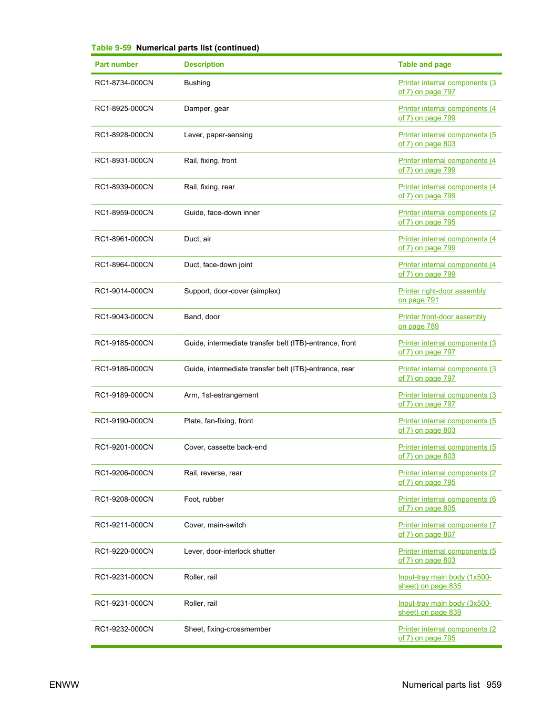Follow the Sheet, fixing-crossmember page 795 link

tap(447, 634)
